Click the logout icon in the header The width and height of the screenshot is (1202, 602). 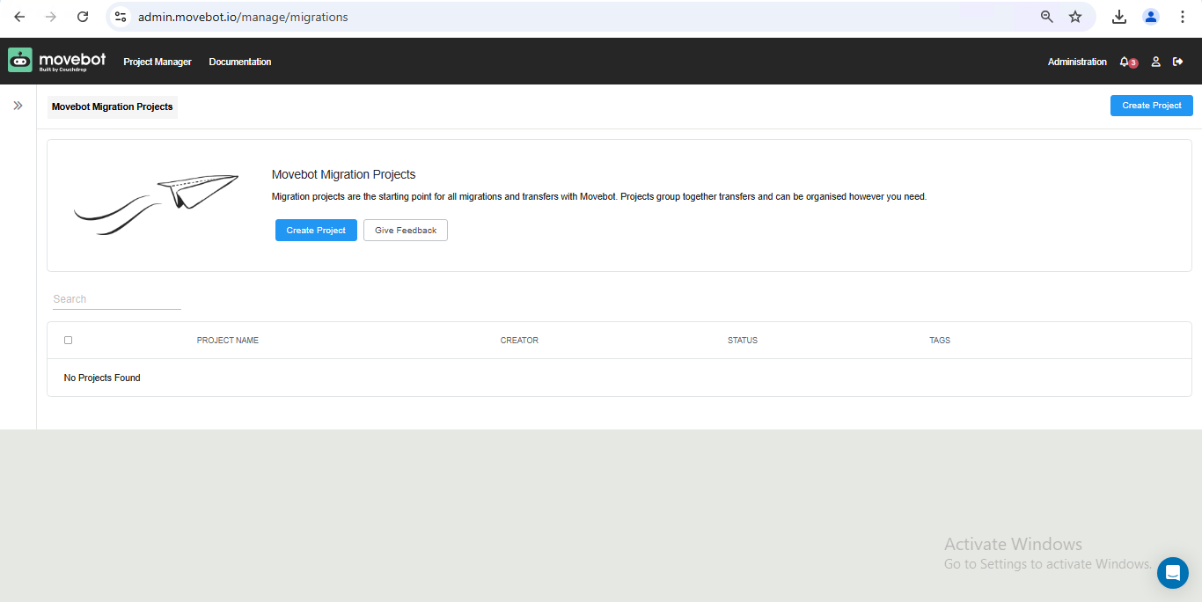1178,62
